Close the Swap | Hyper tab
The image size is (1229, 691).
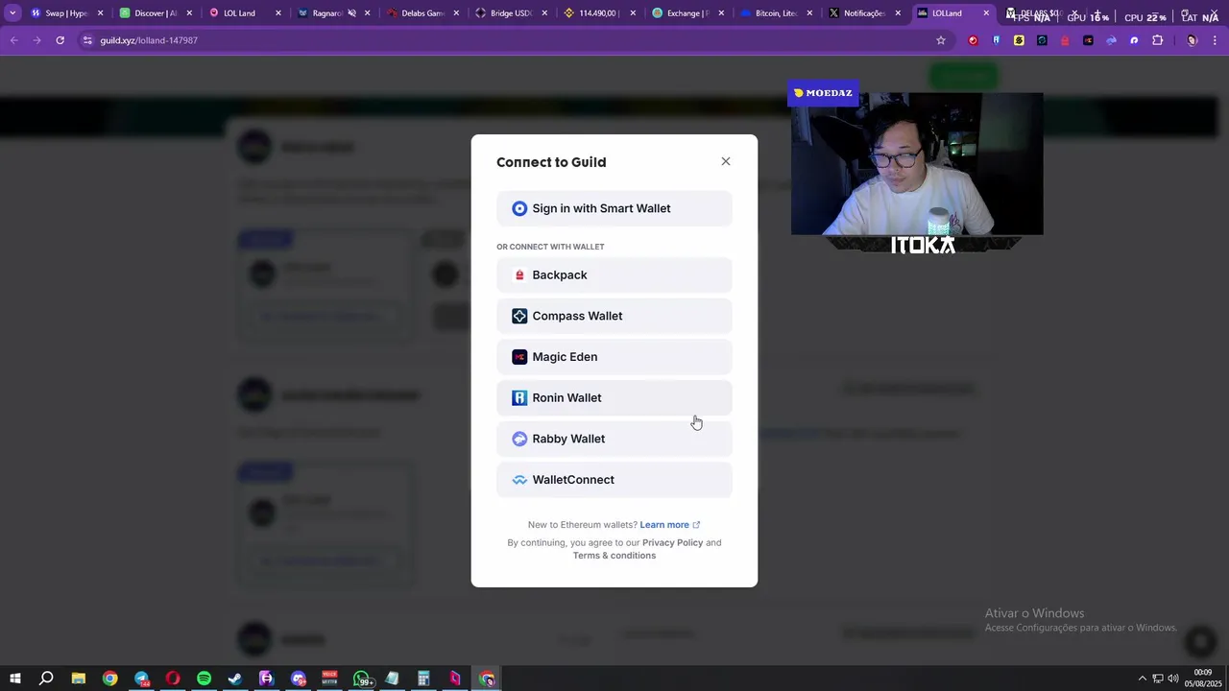click(x=100, y=13)
